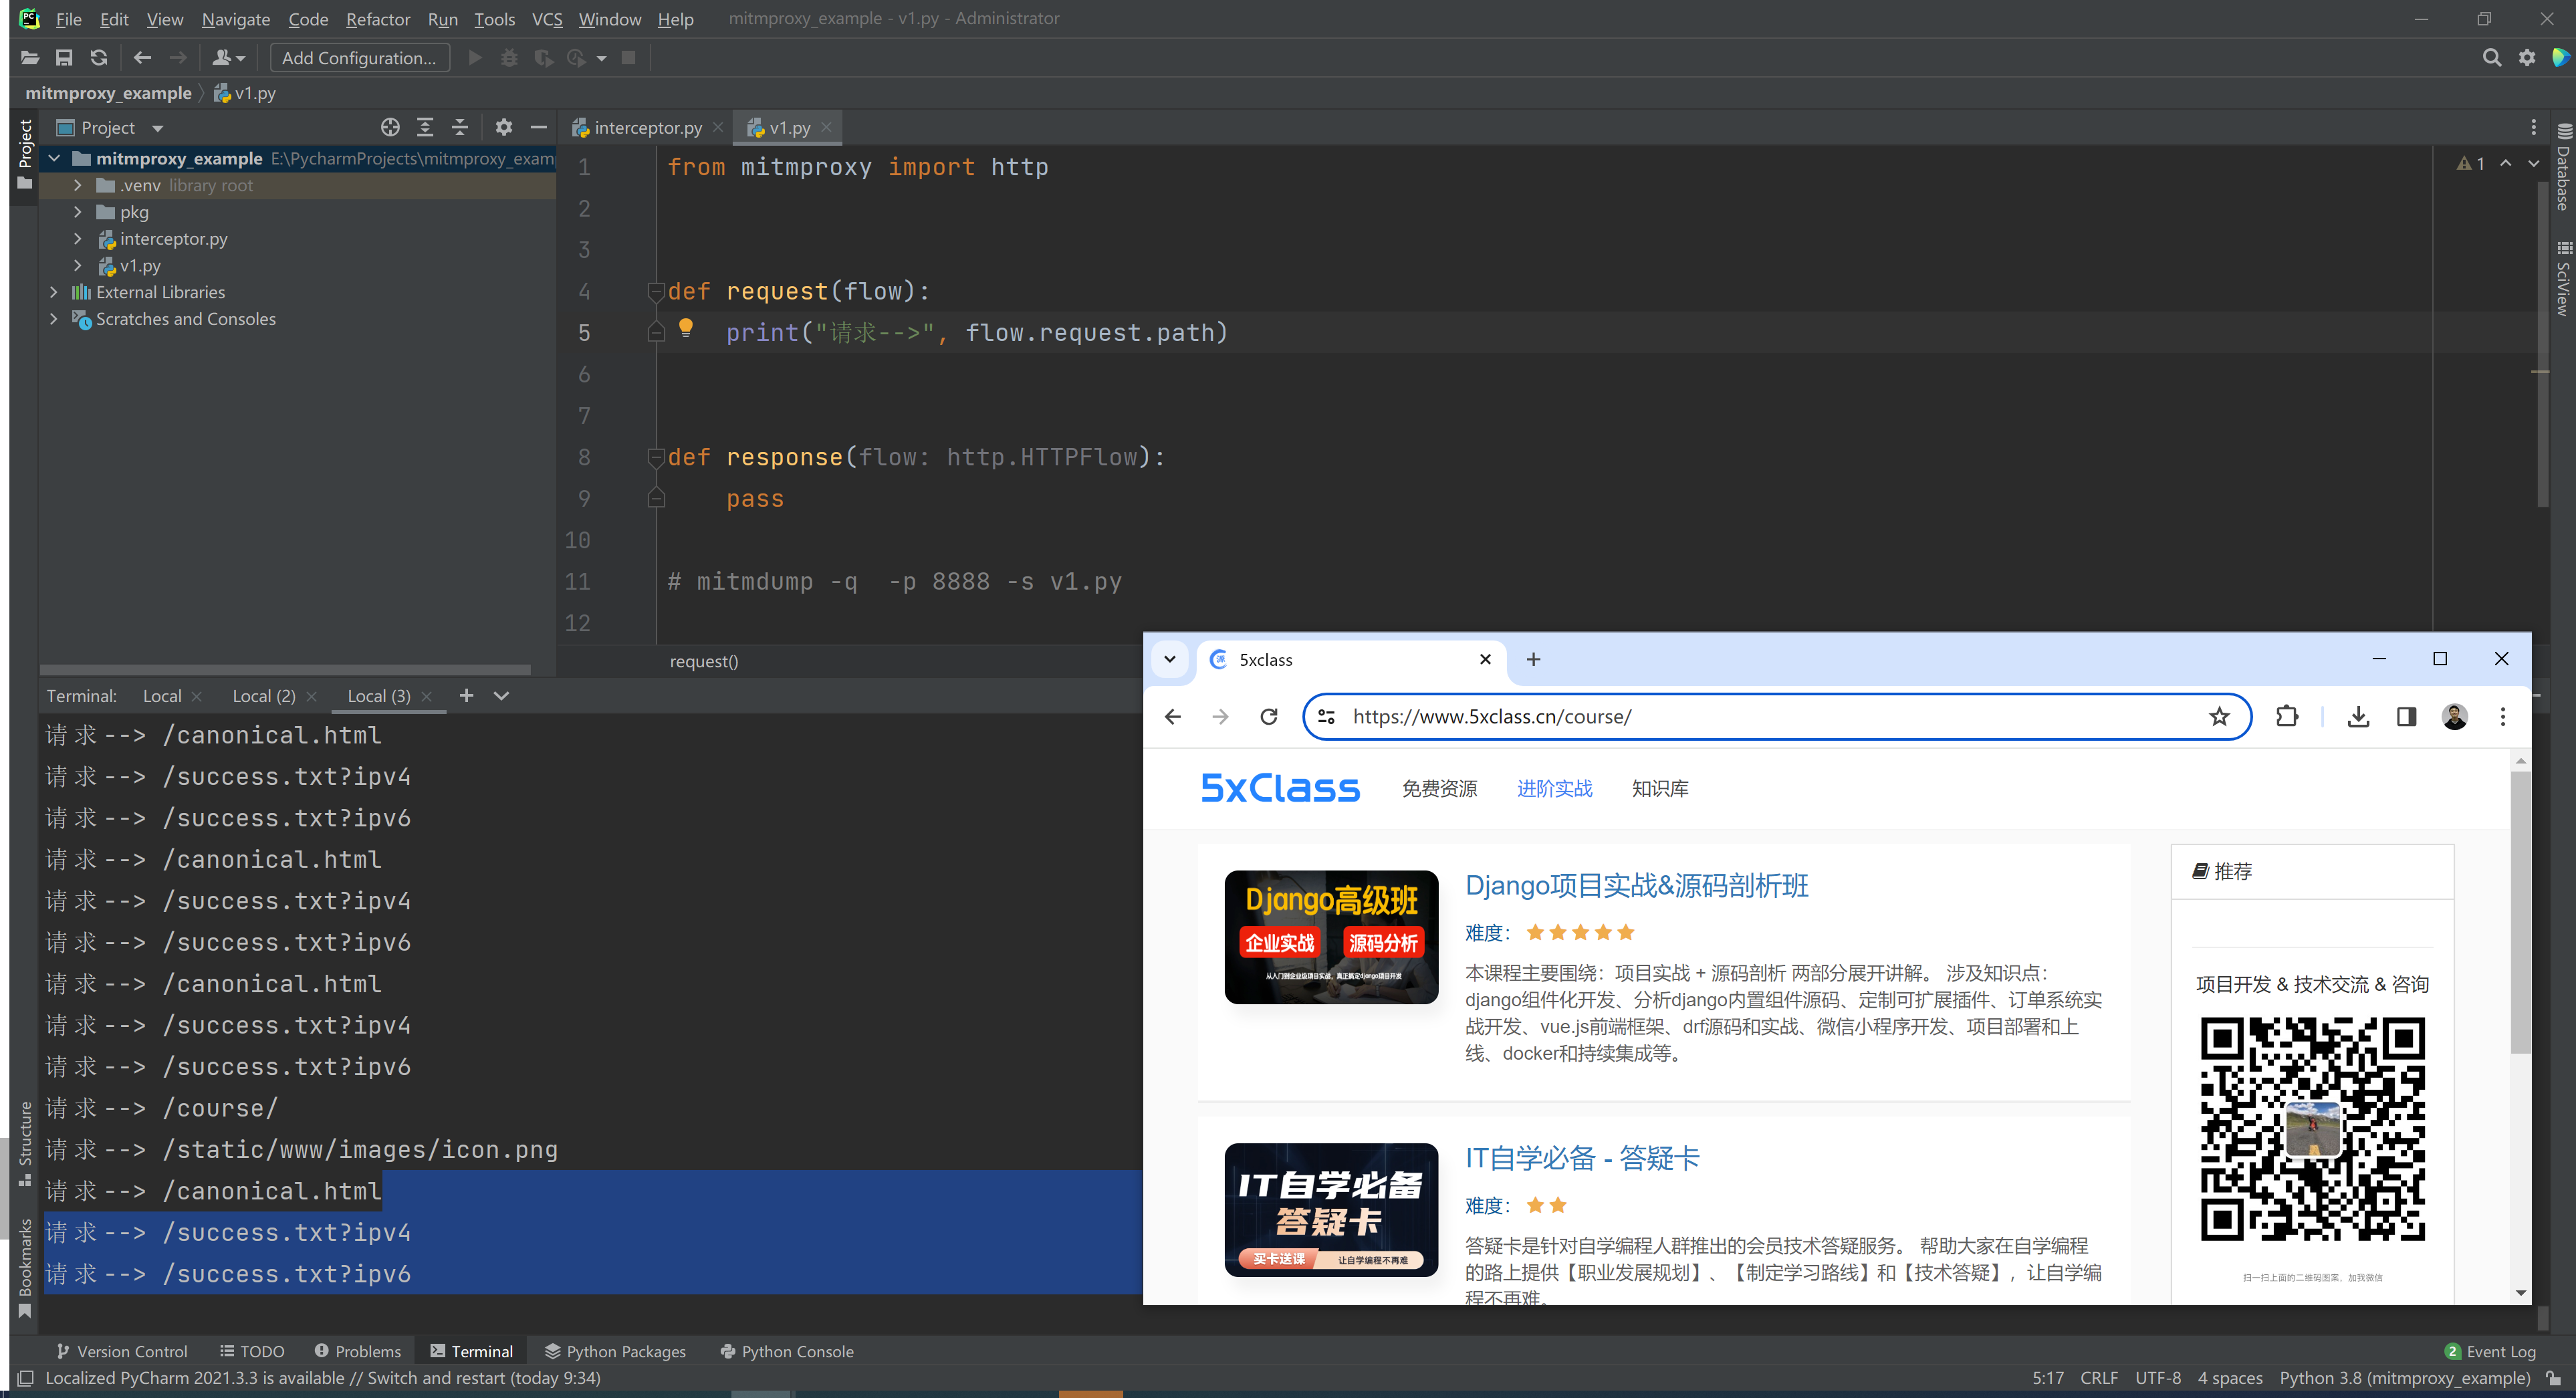Open the Python Console tool window
2576x1398 pixels.
[787, 1351]
